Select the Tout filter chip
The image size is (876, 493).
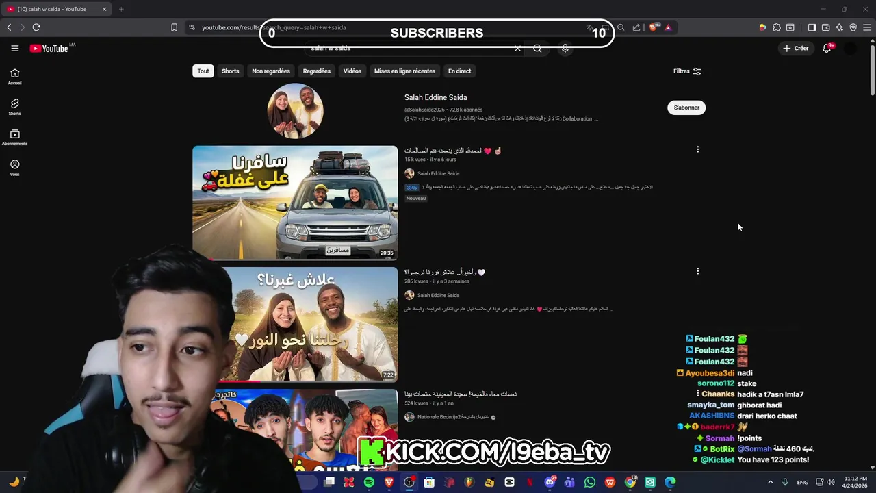click(203, 71)
